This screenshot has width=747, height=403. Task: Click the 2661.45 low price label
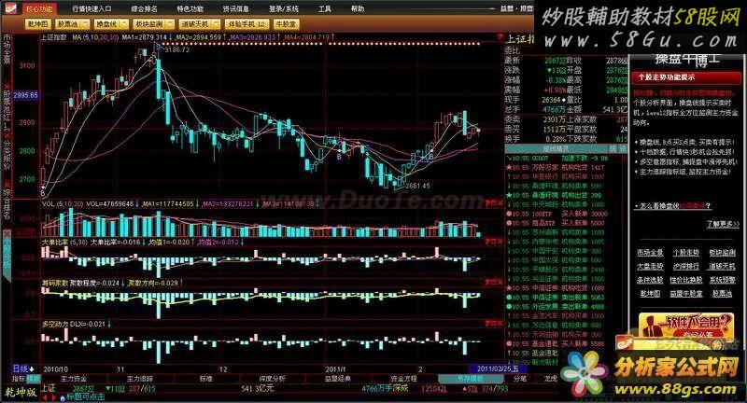(x=417, y=186)
